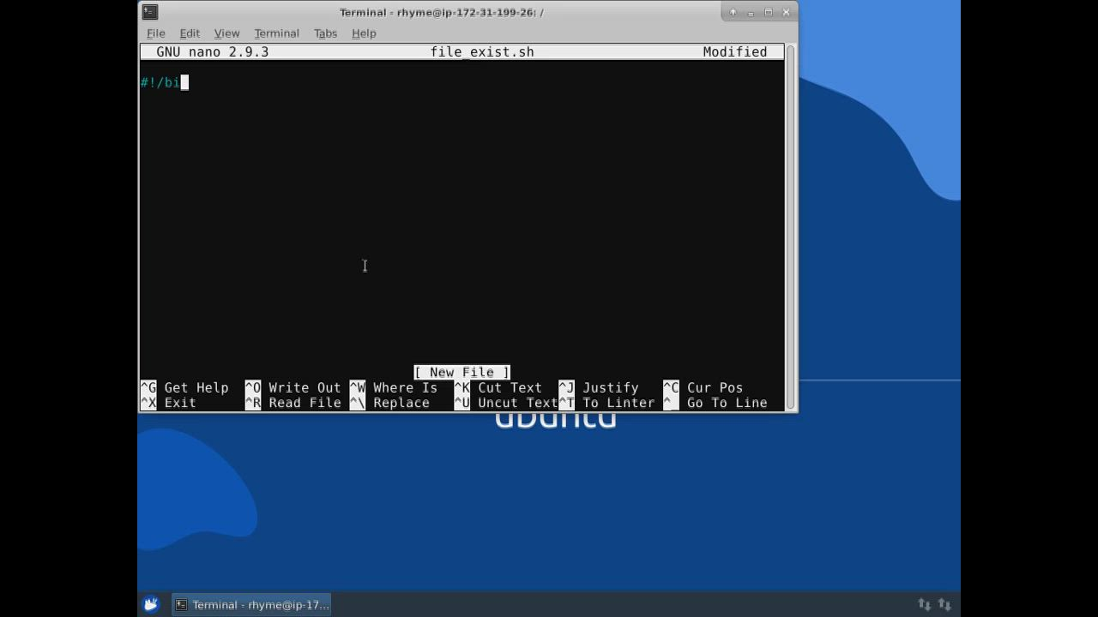This screenshot has height=617, width=1098.
Task: Maximize the Terminal window
Action: tap(769, 12)
